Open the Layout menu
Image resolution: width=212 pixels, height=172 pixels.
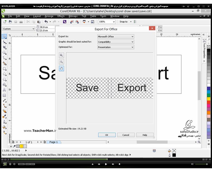point(37,16)
